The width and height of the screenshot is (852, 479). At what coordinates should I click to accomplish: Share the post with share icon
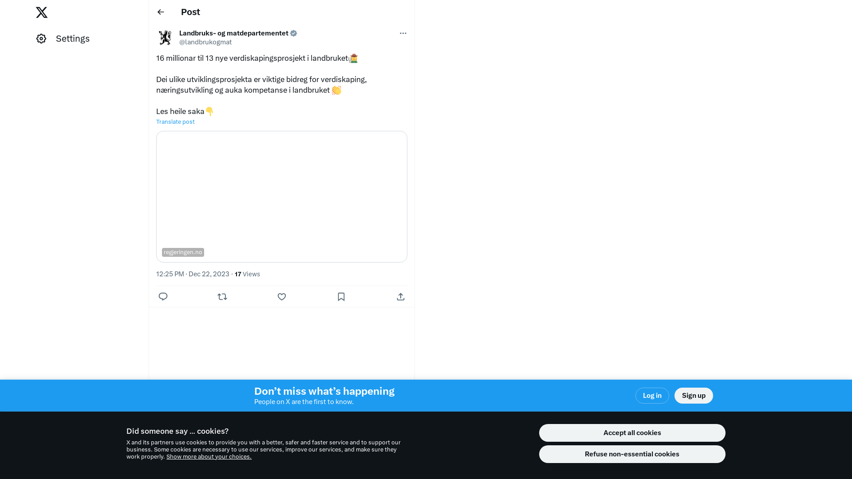[x=401, y=297]
